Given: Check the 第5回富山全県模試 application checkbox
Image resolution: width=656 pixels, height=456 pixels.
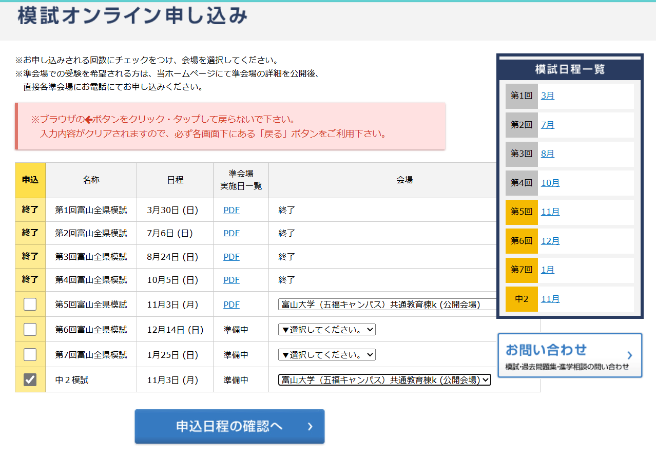Looking at the screenshot, I should point(30,305).
